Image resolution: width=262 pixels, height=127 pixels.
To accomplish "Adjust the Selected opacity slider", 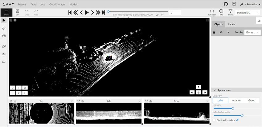I will tap(242, 116).
